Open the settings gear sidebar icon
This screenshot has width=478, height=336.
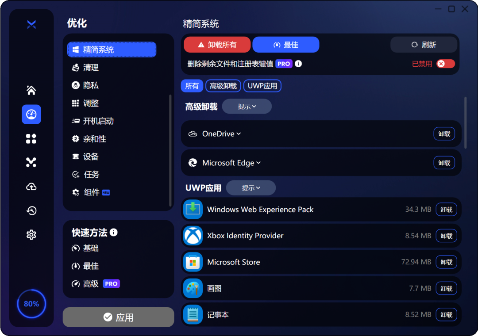[x=31, y=235]
